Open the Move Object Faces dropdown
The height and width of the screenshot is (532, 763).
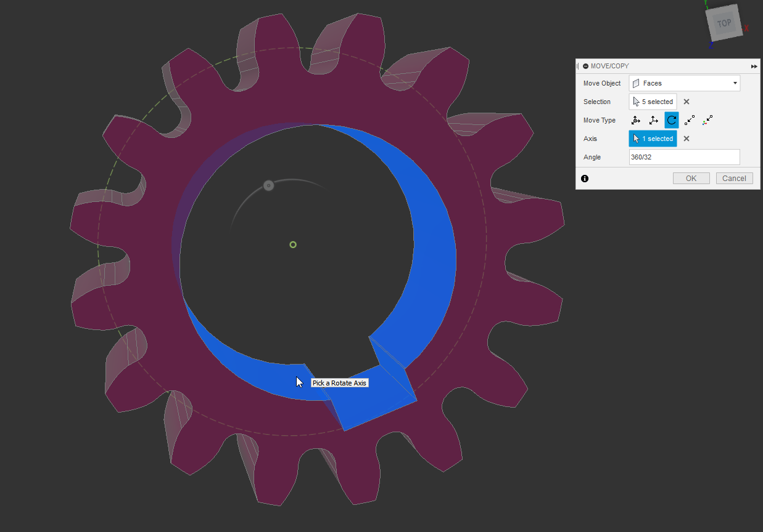(685, 83)
